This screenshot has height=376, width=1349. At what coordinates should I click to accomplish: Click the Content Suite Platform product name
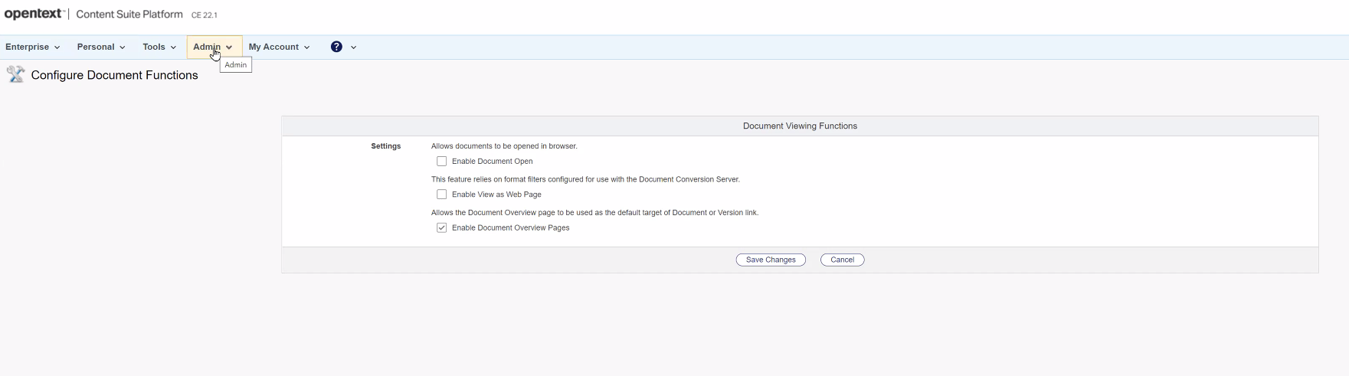[129, 15]
